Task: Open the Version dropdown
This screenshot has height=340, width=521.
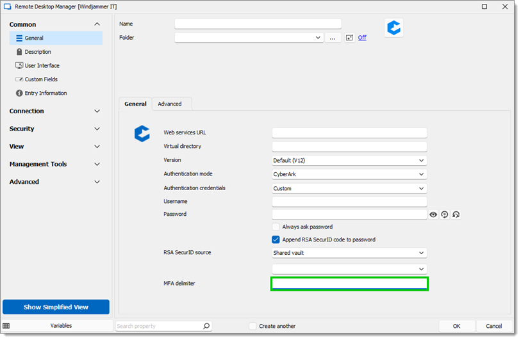Action: pos(349,161)
